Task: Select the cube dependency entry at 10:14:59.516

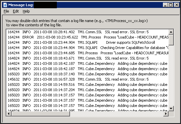Action: tap(87, 85)
